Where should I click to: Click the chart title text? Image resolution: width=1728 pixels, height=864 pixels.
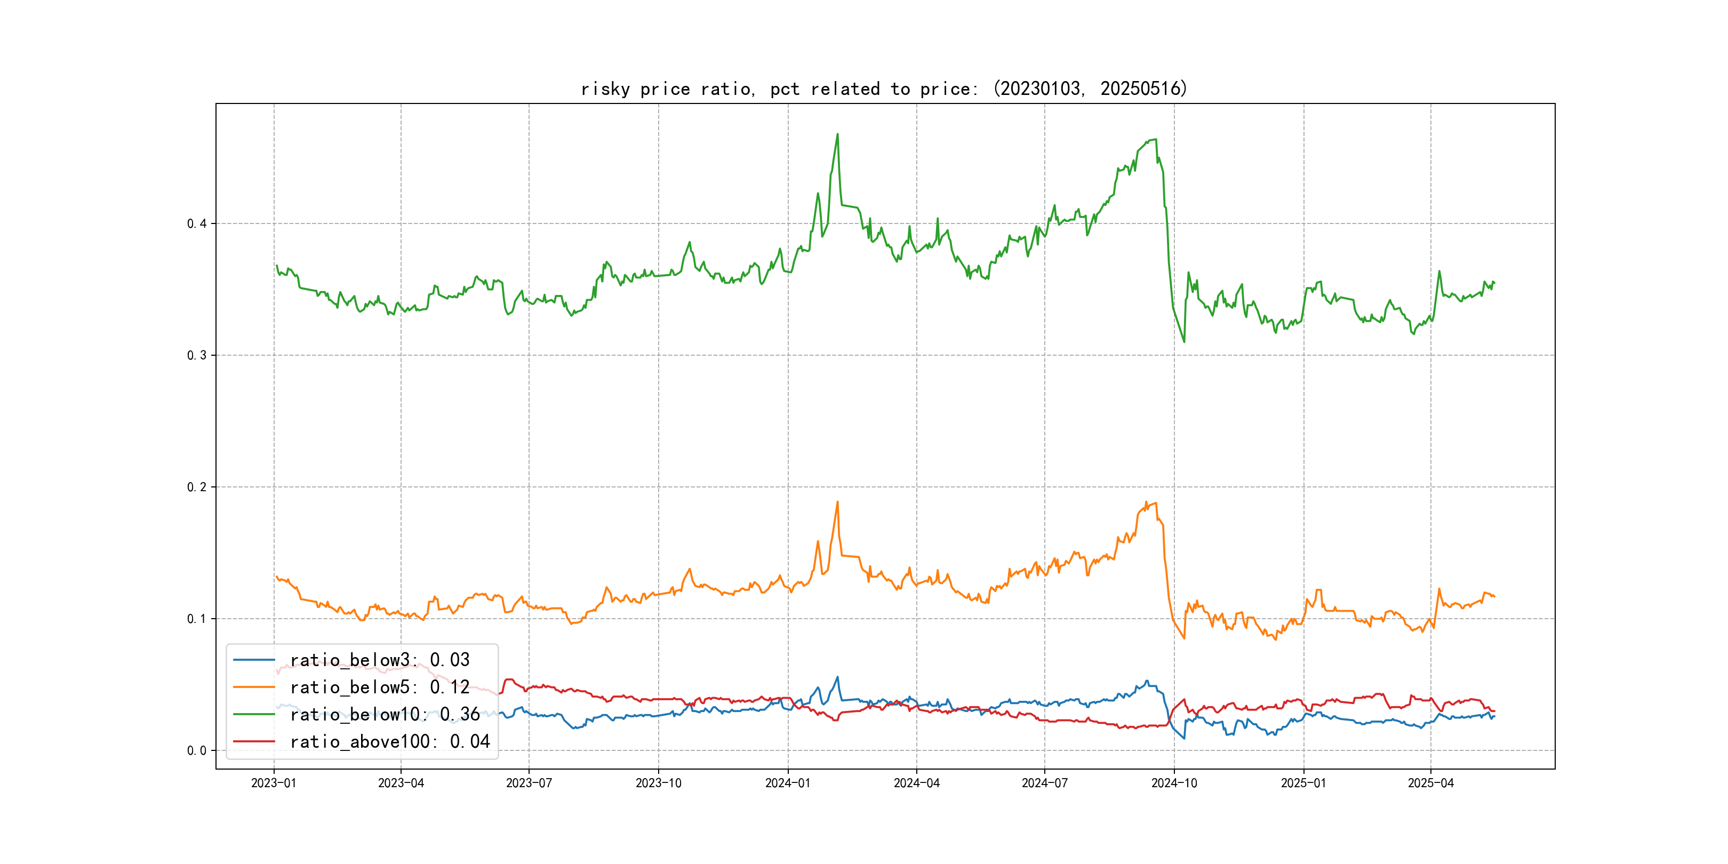pyautogui.click(x=884, y=89)
